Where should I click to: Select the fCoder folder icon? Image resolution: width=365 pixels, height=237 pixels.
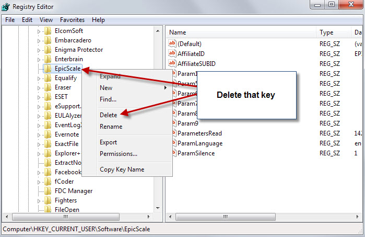point(48,182)
